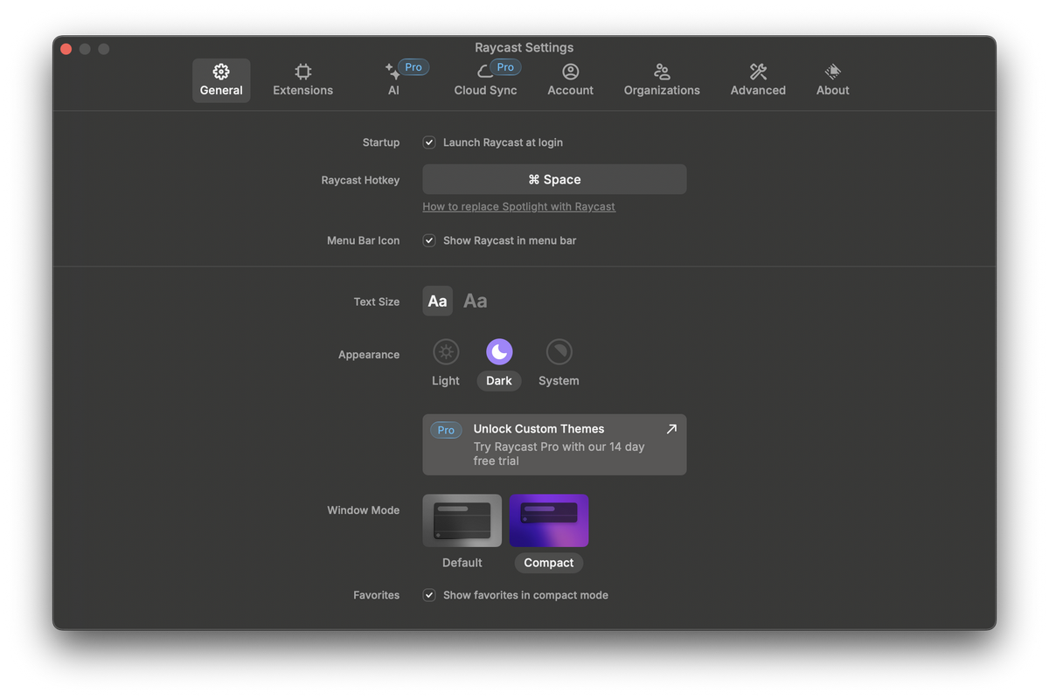Click the Compact window mode label

pos(549,563)
